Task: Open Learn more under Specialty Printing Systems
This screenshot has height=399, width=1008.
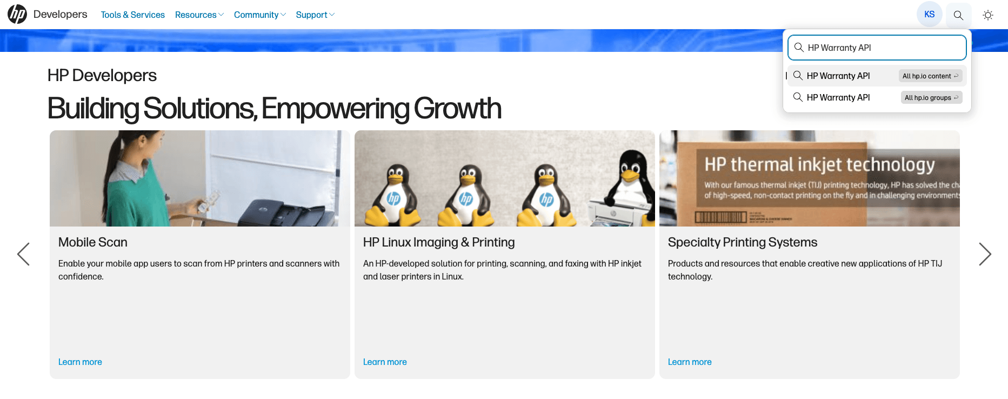Action: coord(690,362)
